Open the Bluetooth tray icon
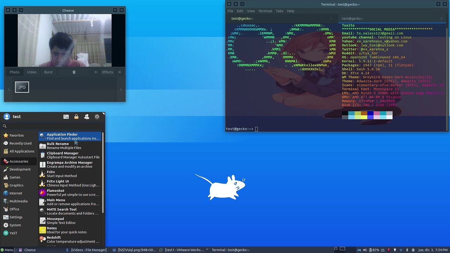Viewport: 450px width, 253px height. click(x=407, y=250)
